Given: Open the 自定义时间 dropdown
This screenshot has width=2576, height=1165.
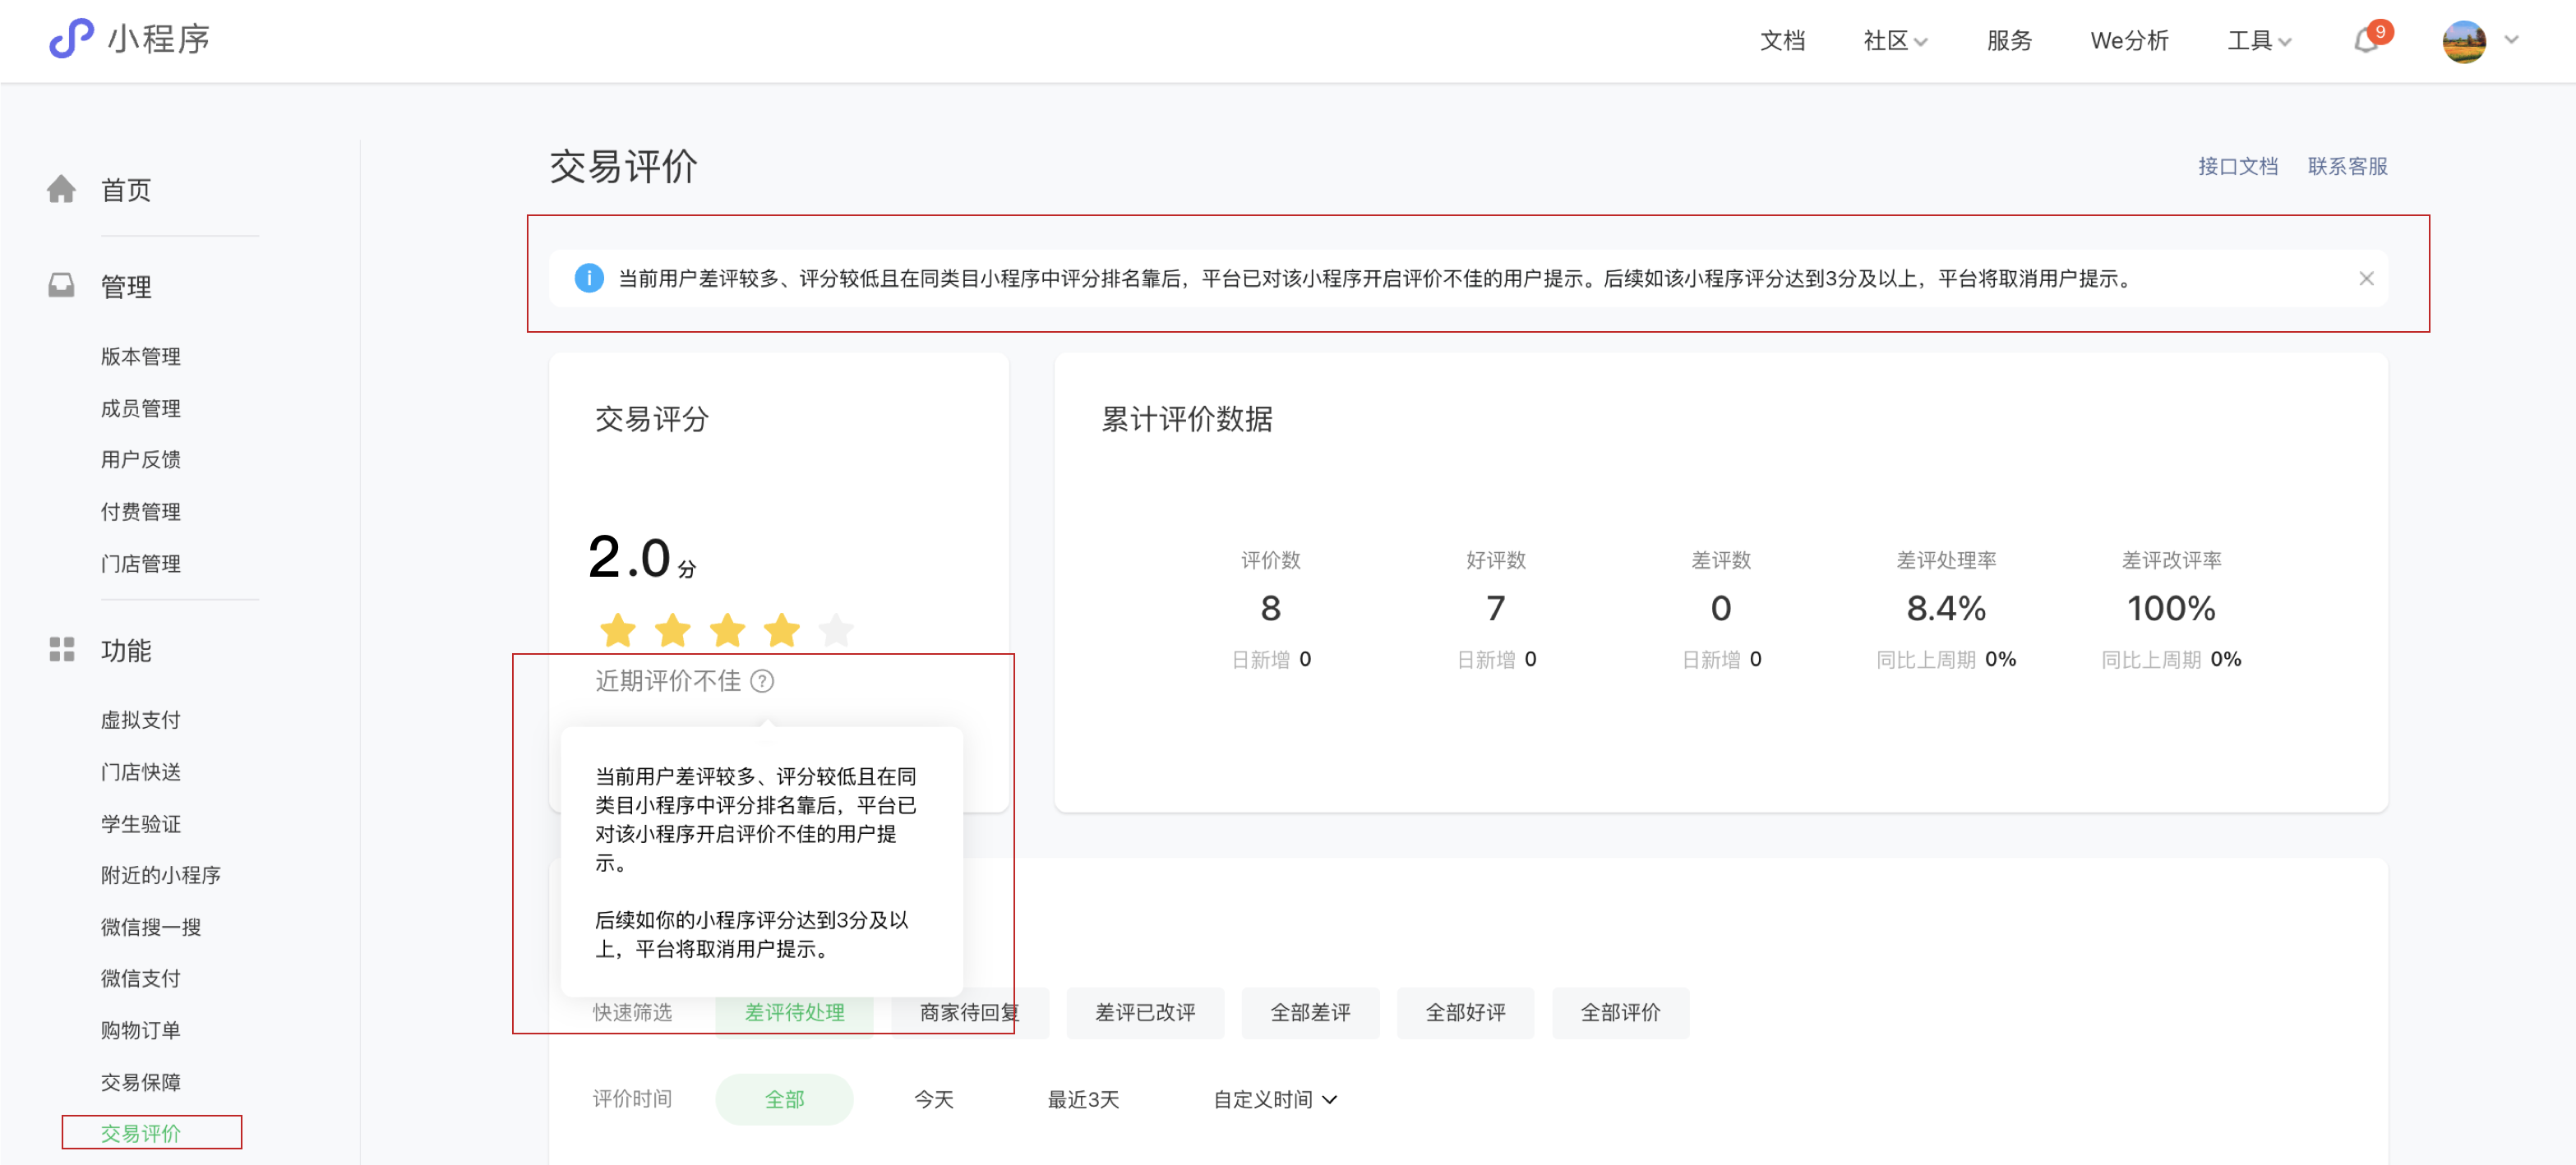Looking at the screenshot, I should (1274, 1099).
